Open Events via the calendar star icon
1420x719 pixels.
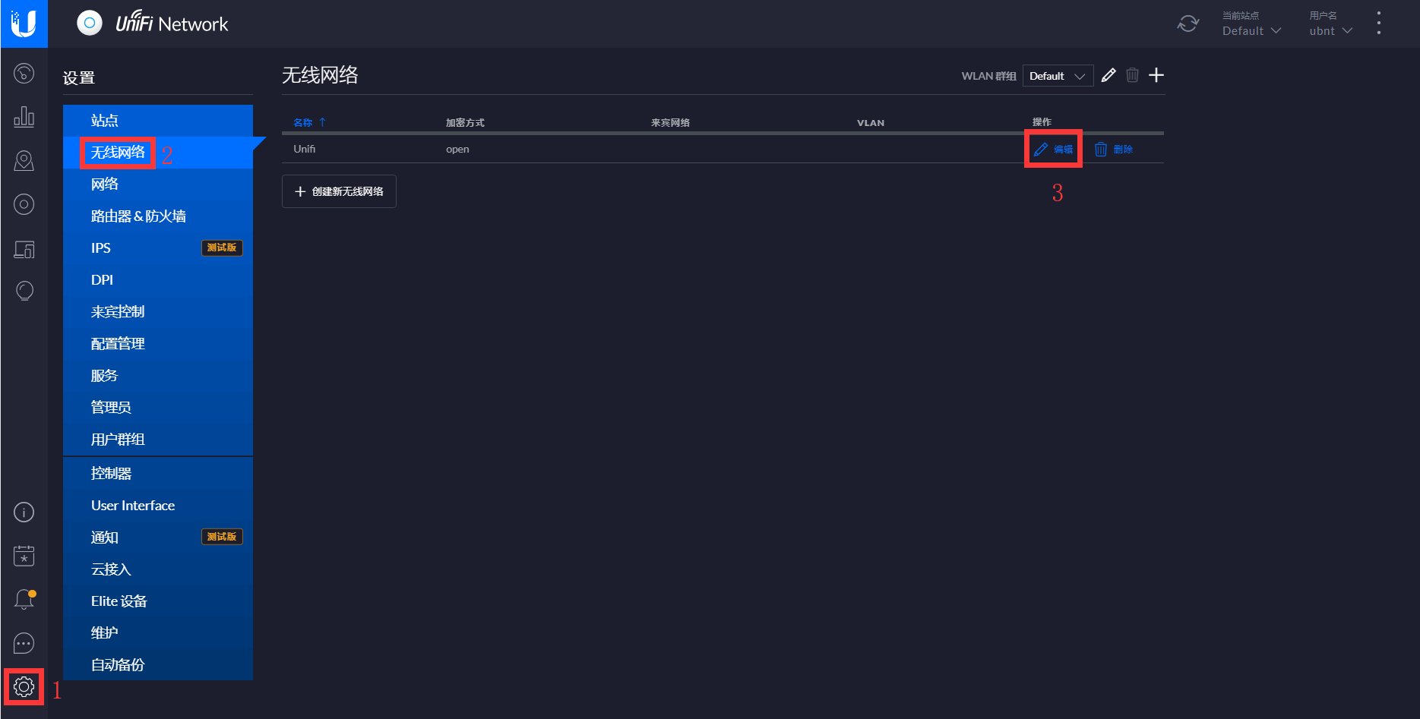(x=24, y=555)
